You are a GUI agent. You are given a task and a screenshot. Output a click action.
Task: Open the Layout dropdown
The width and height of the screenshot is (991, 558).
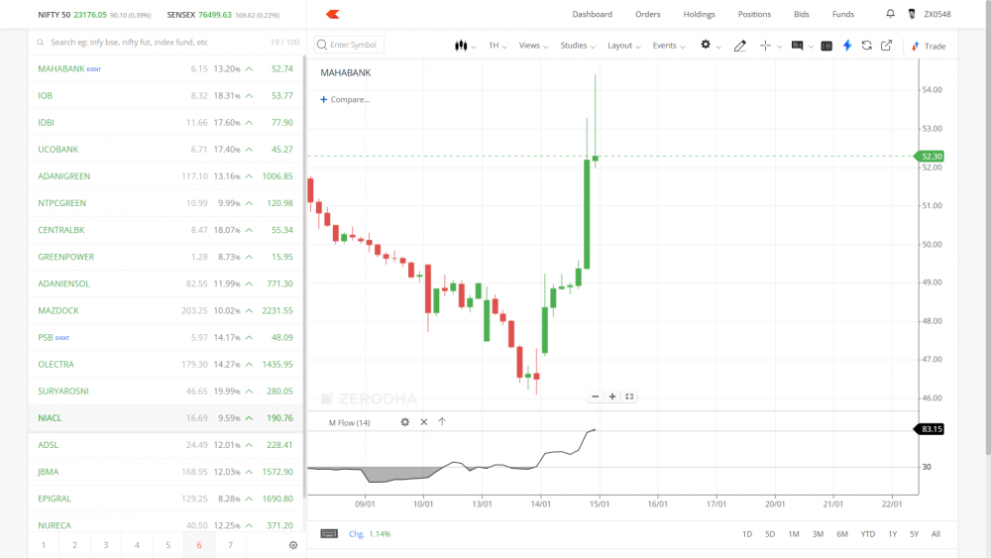[623, 46]
